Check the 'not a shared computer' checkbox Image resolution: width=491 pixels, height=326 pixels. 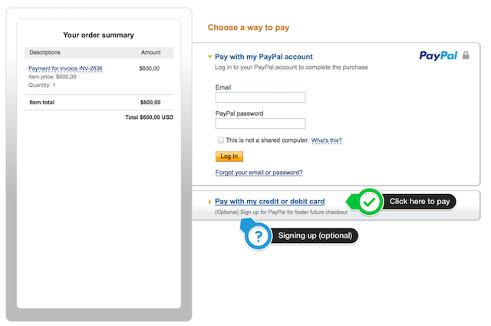[221, 140]
